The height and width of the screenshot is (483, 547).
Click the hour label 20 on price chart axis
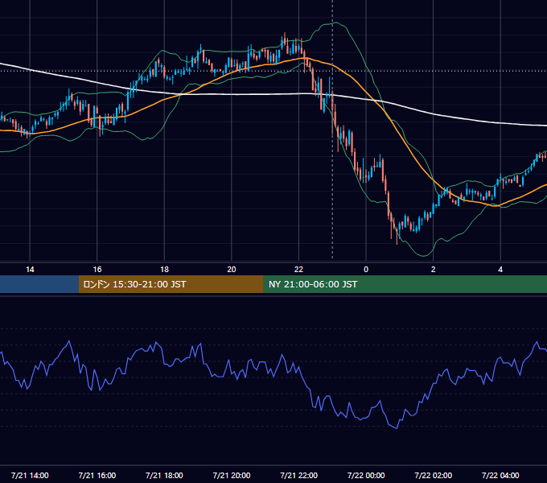coord(232,270)
